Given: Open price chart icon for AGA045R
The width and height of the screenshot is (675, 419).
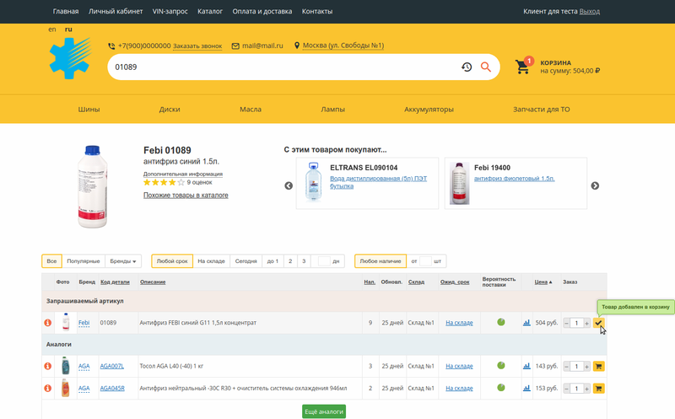Looking at the screenshot, I should [526, 388].
